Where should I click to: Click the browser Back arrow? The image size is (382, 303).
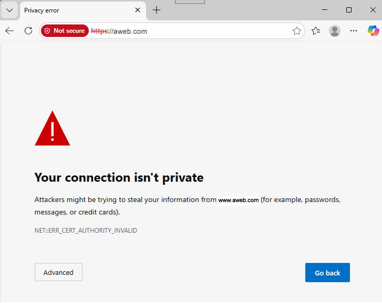[9, 31]
